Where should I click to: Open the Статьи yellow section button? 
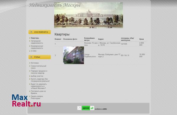[x=40, y=57]
